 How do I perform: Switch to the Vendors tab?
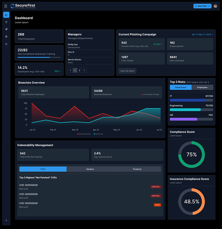(90, 169)
